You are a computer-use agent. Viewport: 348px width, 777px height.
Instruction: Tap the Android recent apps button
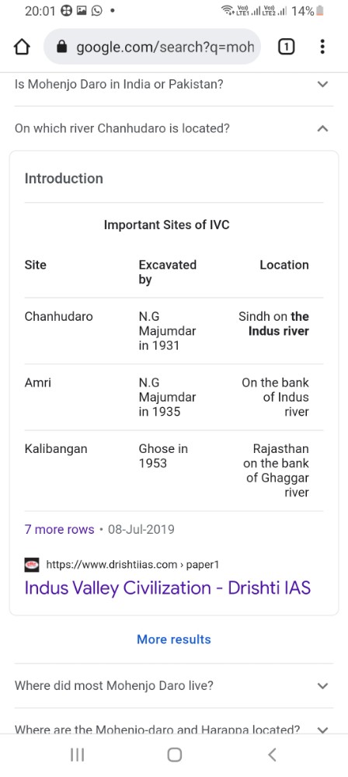coord(78,754)
